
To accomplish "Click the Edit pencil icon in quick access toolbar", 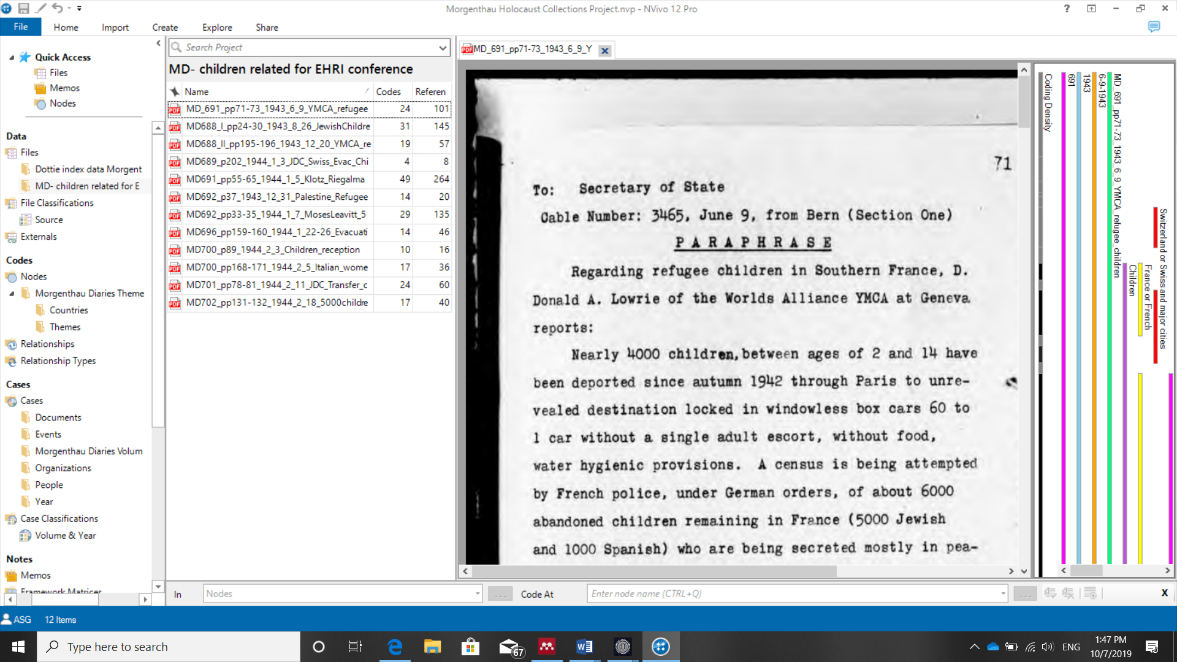I will tap(40, 9).
